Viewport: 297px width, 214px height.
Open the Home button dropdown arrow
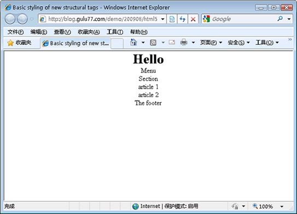point(143,43)
